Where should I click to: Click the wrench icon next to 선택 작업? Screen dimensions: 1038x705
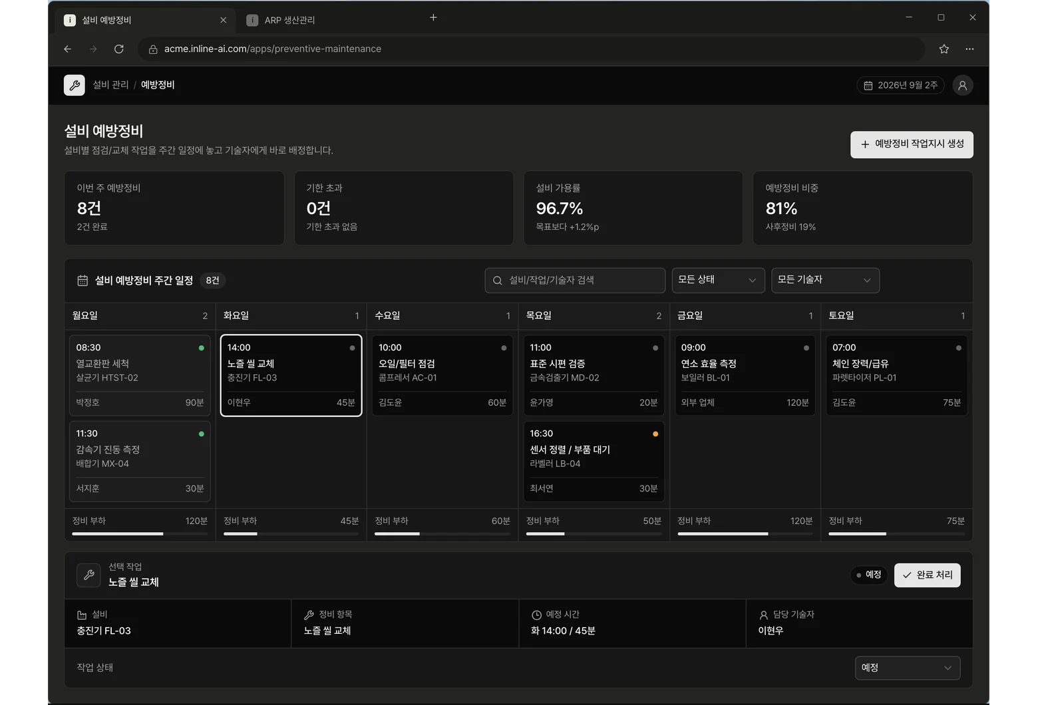point(88,575)
